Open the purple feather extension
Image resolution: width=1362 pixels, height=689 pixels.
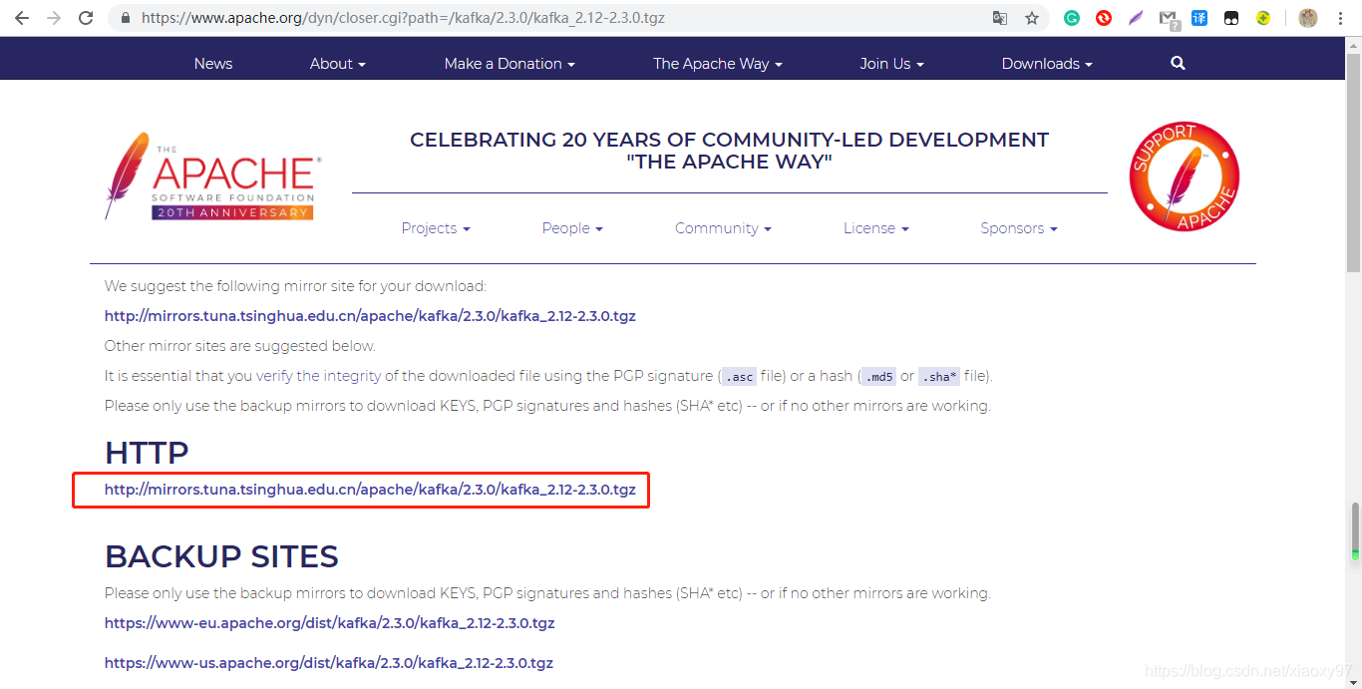[x=1136, y=18]
